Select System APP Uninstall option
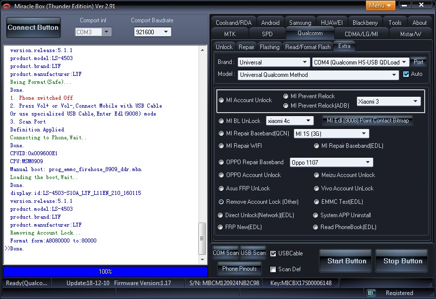This screenshot has height=299, width=436. pyautogui.click(x=315, y=215)
